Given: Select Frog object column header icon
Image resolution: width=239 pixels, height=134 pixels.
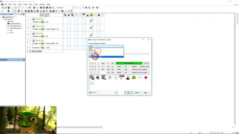Looking at the screenshot, I should point(91,15).
